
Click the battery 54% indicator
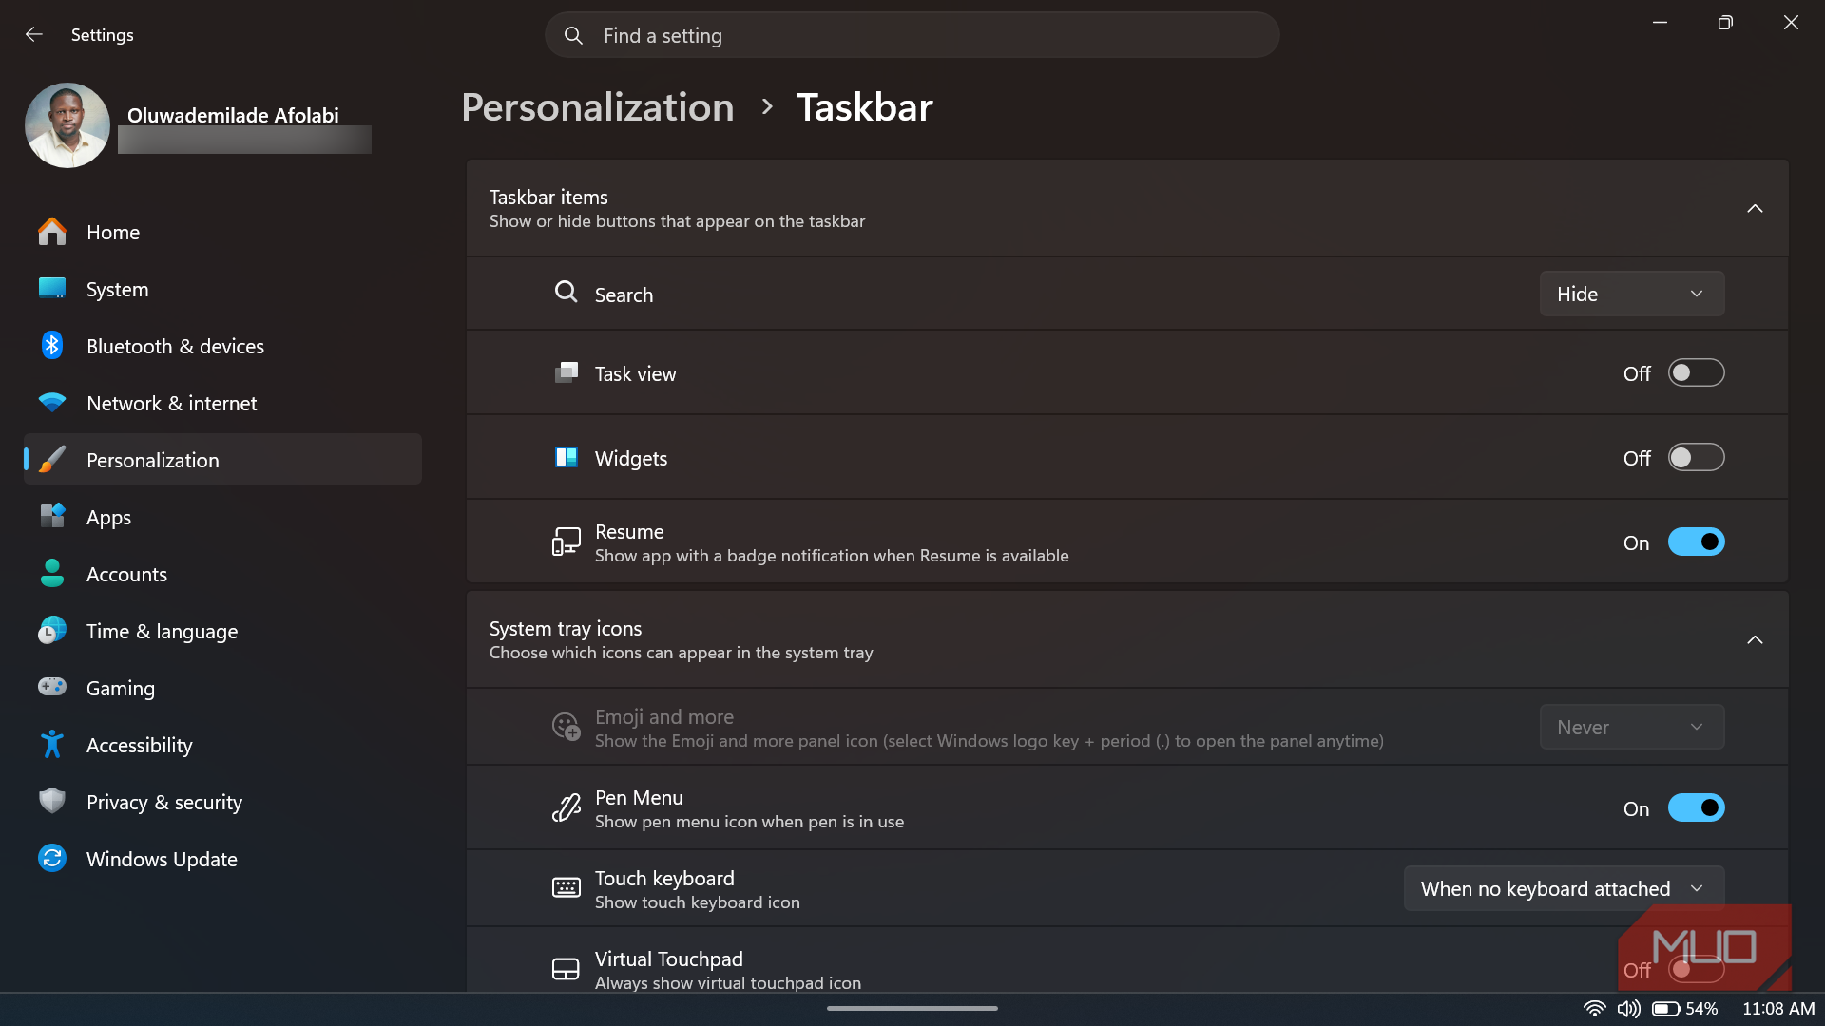pos(1684,1009)
